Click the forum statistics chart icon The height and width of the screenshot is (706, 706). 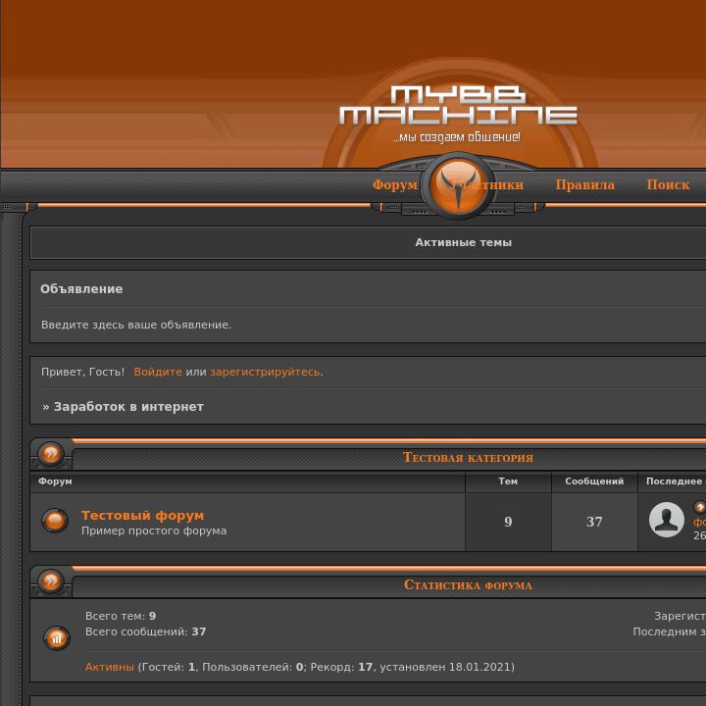57,638
